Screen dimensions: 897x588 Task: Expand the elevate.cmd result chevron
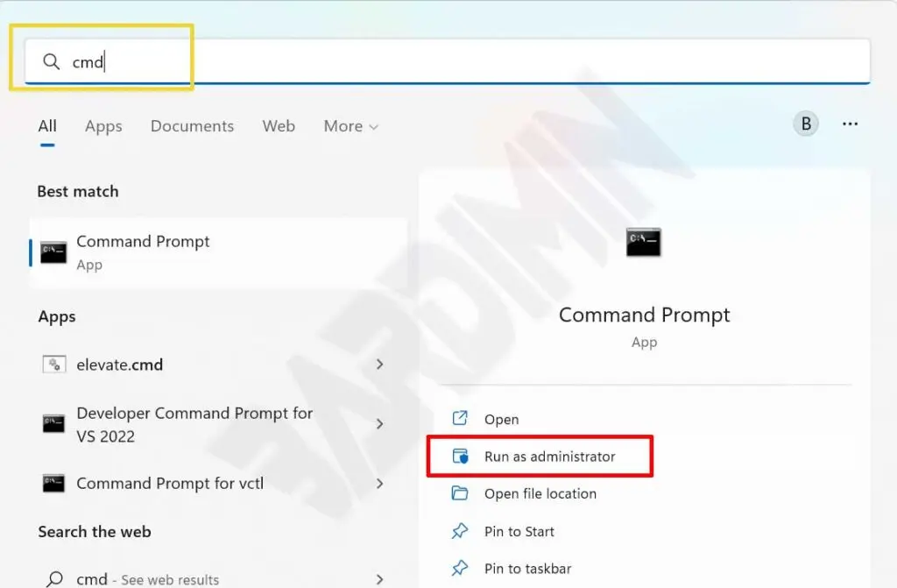pyautogui.click(x=380, y=365)
